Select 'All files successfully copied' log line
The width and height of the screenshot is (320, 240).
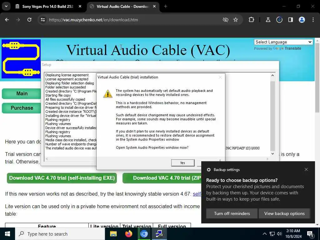click(65, 99)
